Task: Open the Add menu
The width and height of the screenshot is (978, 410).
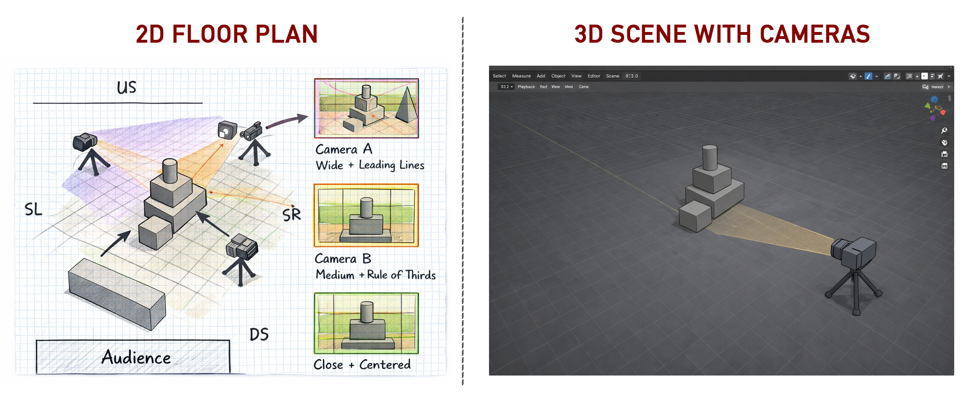Action: pos(541,76)
